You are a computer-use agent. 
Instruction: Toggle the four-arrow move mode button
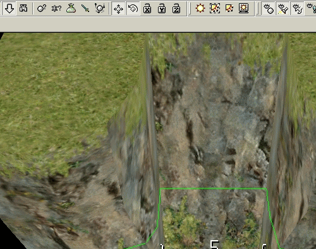[118, 8]
